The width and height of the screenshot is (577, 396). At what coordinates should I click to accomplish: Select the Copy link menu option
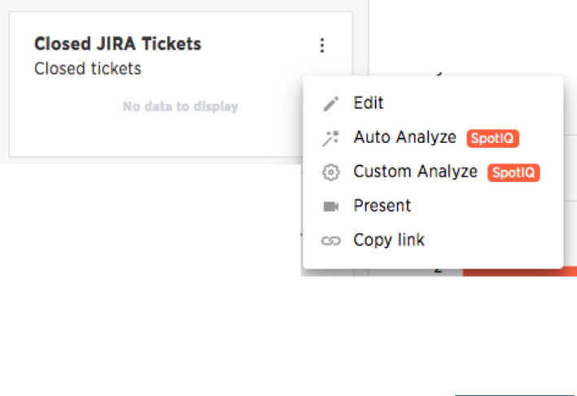(389, 240)
